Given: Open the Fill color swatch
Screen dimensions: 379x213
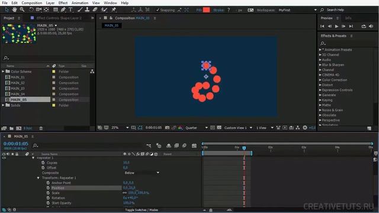Looking at the screenshot, I should pyautogui.click(x=206, y=10).
